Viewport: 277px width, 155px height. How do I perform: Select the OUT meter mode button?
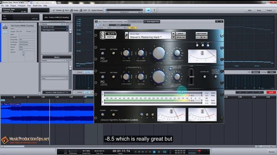(203, 46)
